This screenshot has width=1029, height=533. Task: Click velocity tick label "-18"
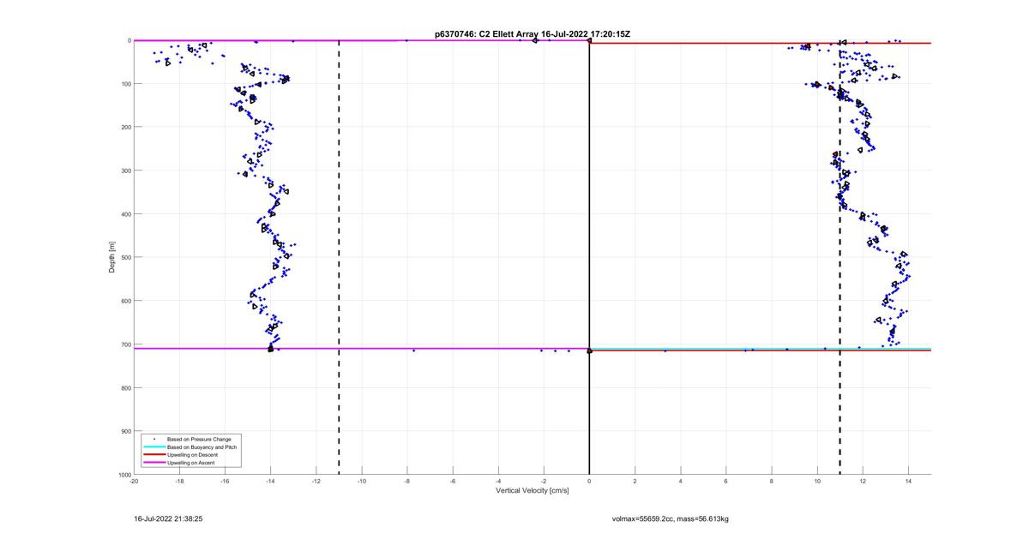179,482
